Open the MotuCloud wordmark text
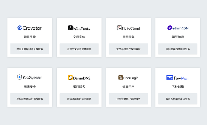 coord(131,28)
